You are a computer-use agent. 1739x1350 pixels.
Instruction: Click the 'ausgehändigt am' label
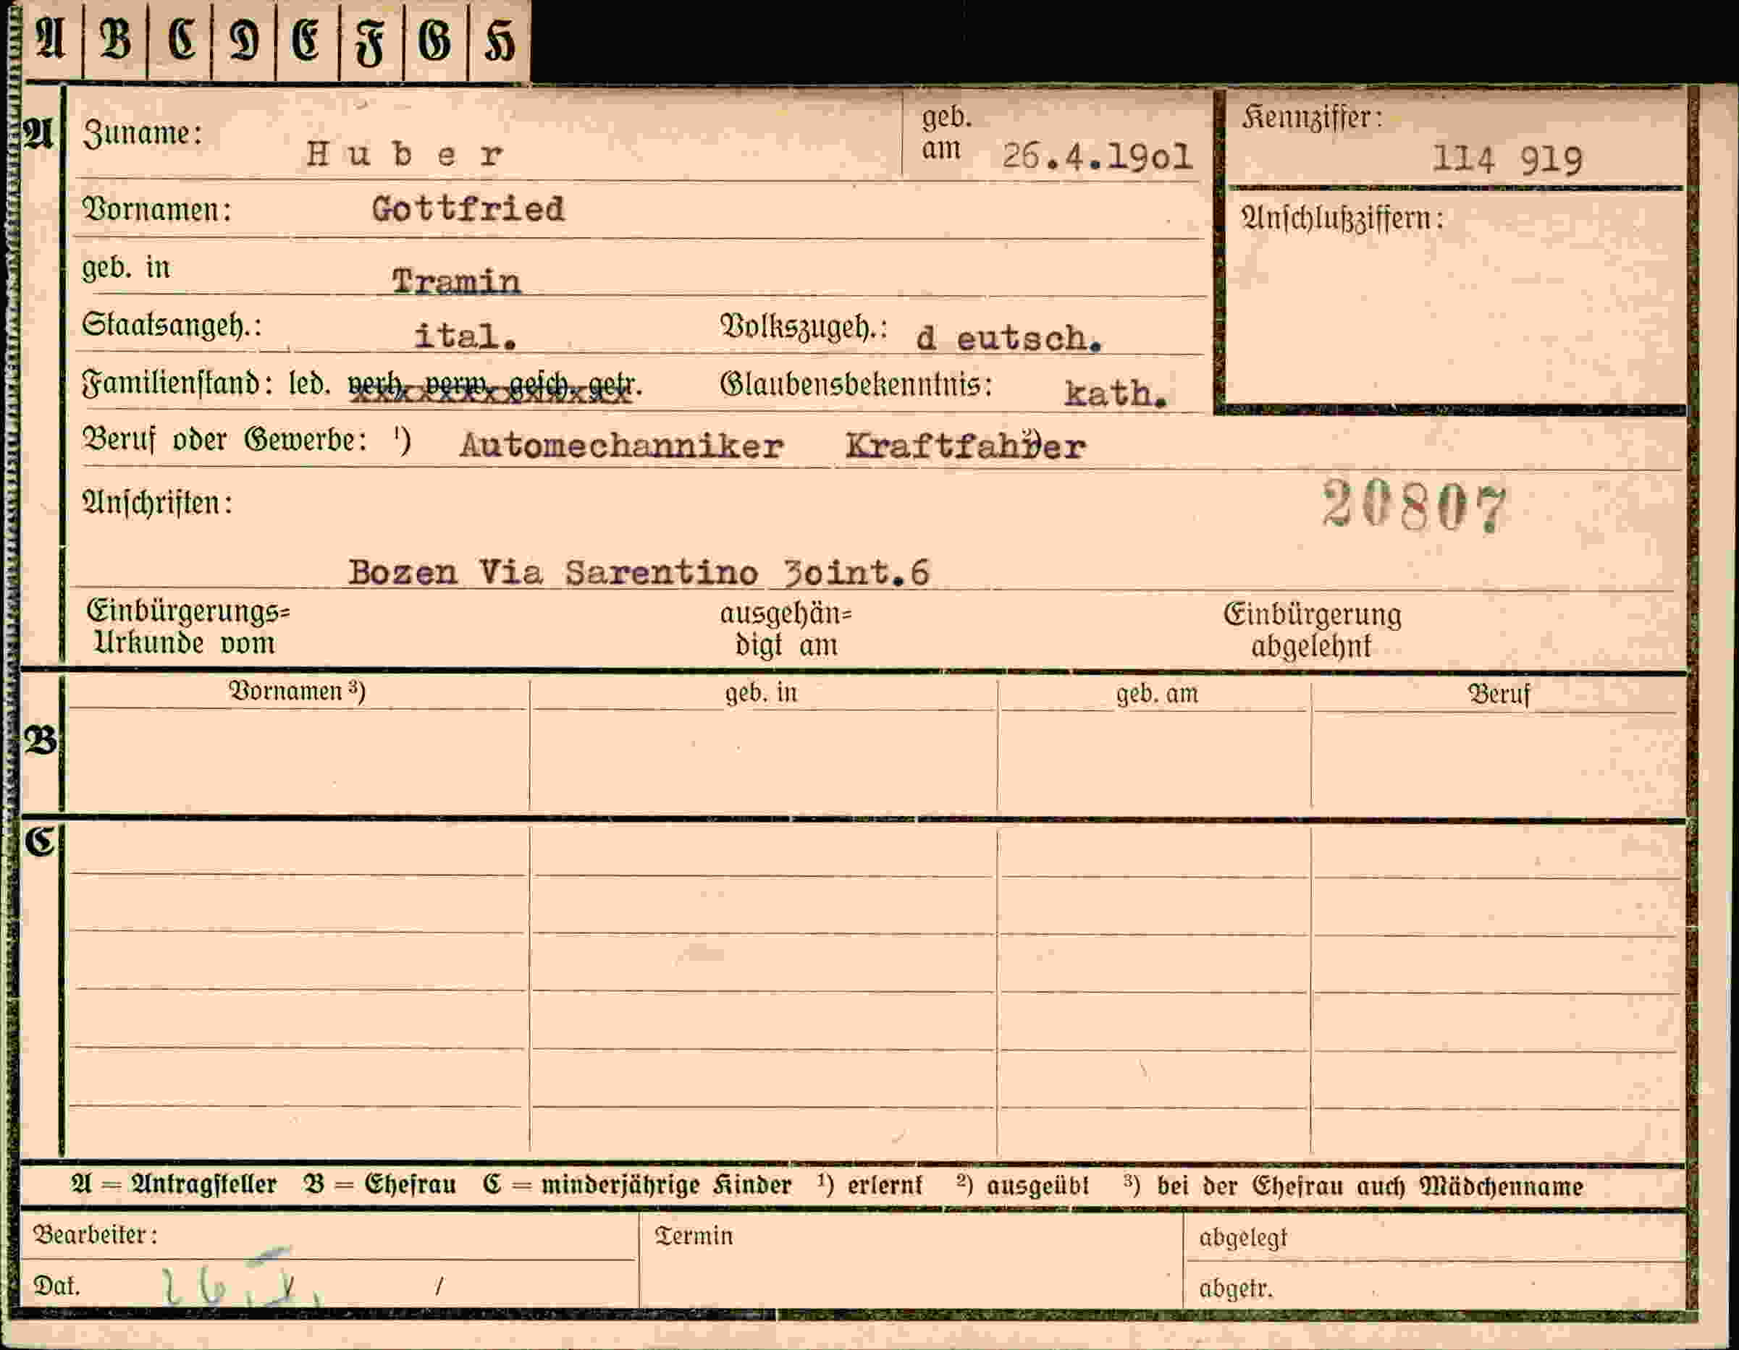786,629
